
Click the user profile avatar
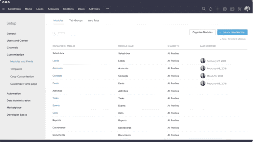(247, 9)
